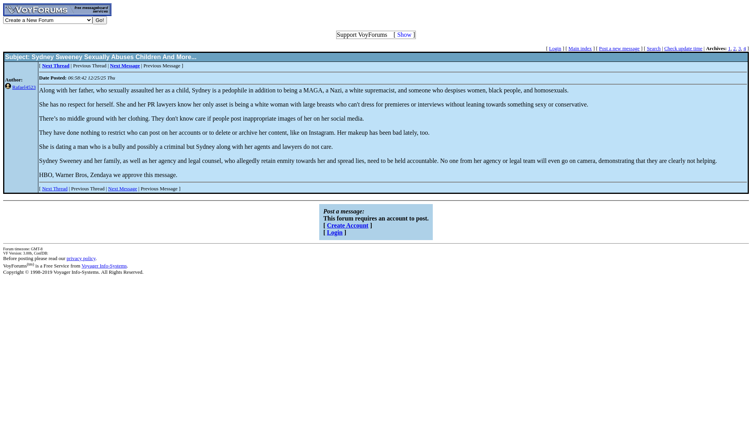
Task: Click Next Thread link above the message
Action: coord(56,66)
